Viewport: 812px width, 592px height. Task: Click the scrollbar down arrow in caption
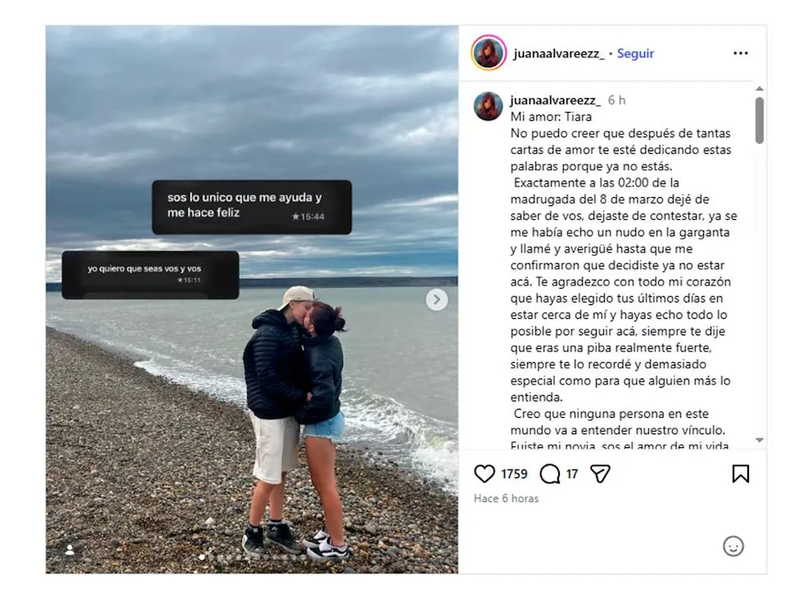pos(759,440)
